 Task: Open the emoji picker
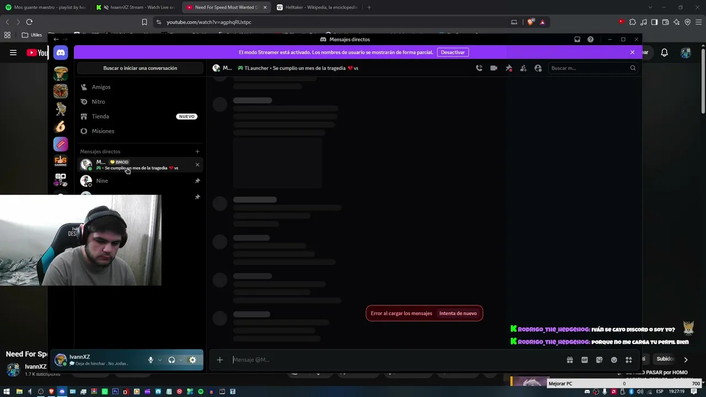tap(614, 360)
